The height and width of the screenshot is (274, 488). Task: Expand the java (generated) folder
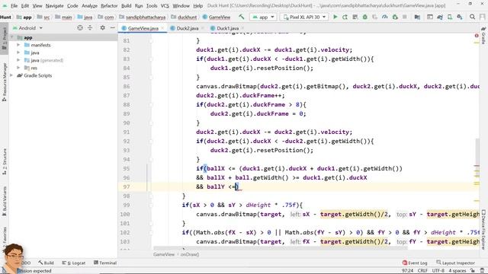tap(18, 60)
